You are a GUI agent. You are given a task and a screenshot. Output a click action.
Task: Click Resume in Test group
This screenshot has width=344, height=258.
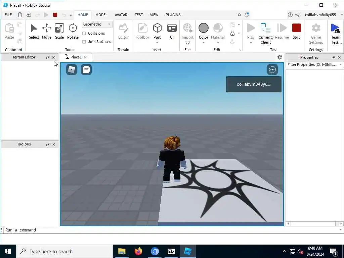(x=282, y=31)
